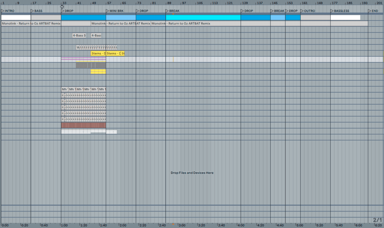
Task: Jump to the BASS locator marker
Action: pyautogui.click(x=33, y=11)
